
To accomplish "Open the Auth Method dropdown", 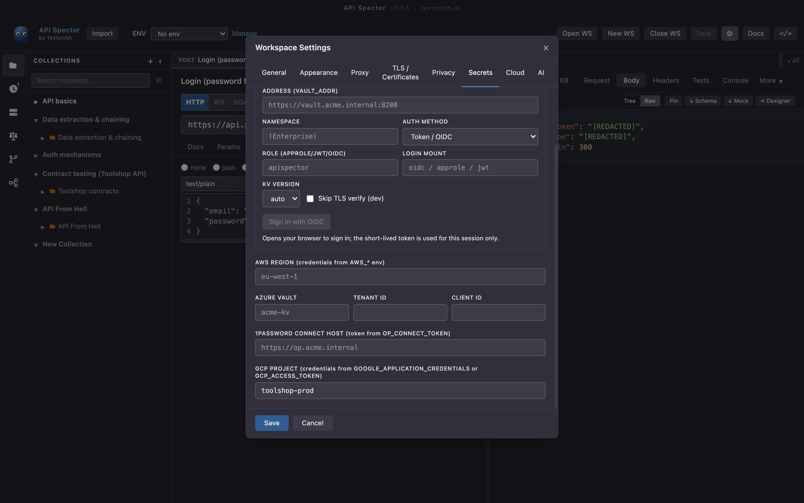I will [470, 137].
